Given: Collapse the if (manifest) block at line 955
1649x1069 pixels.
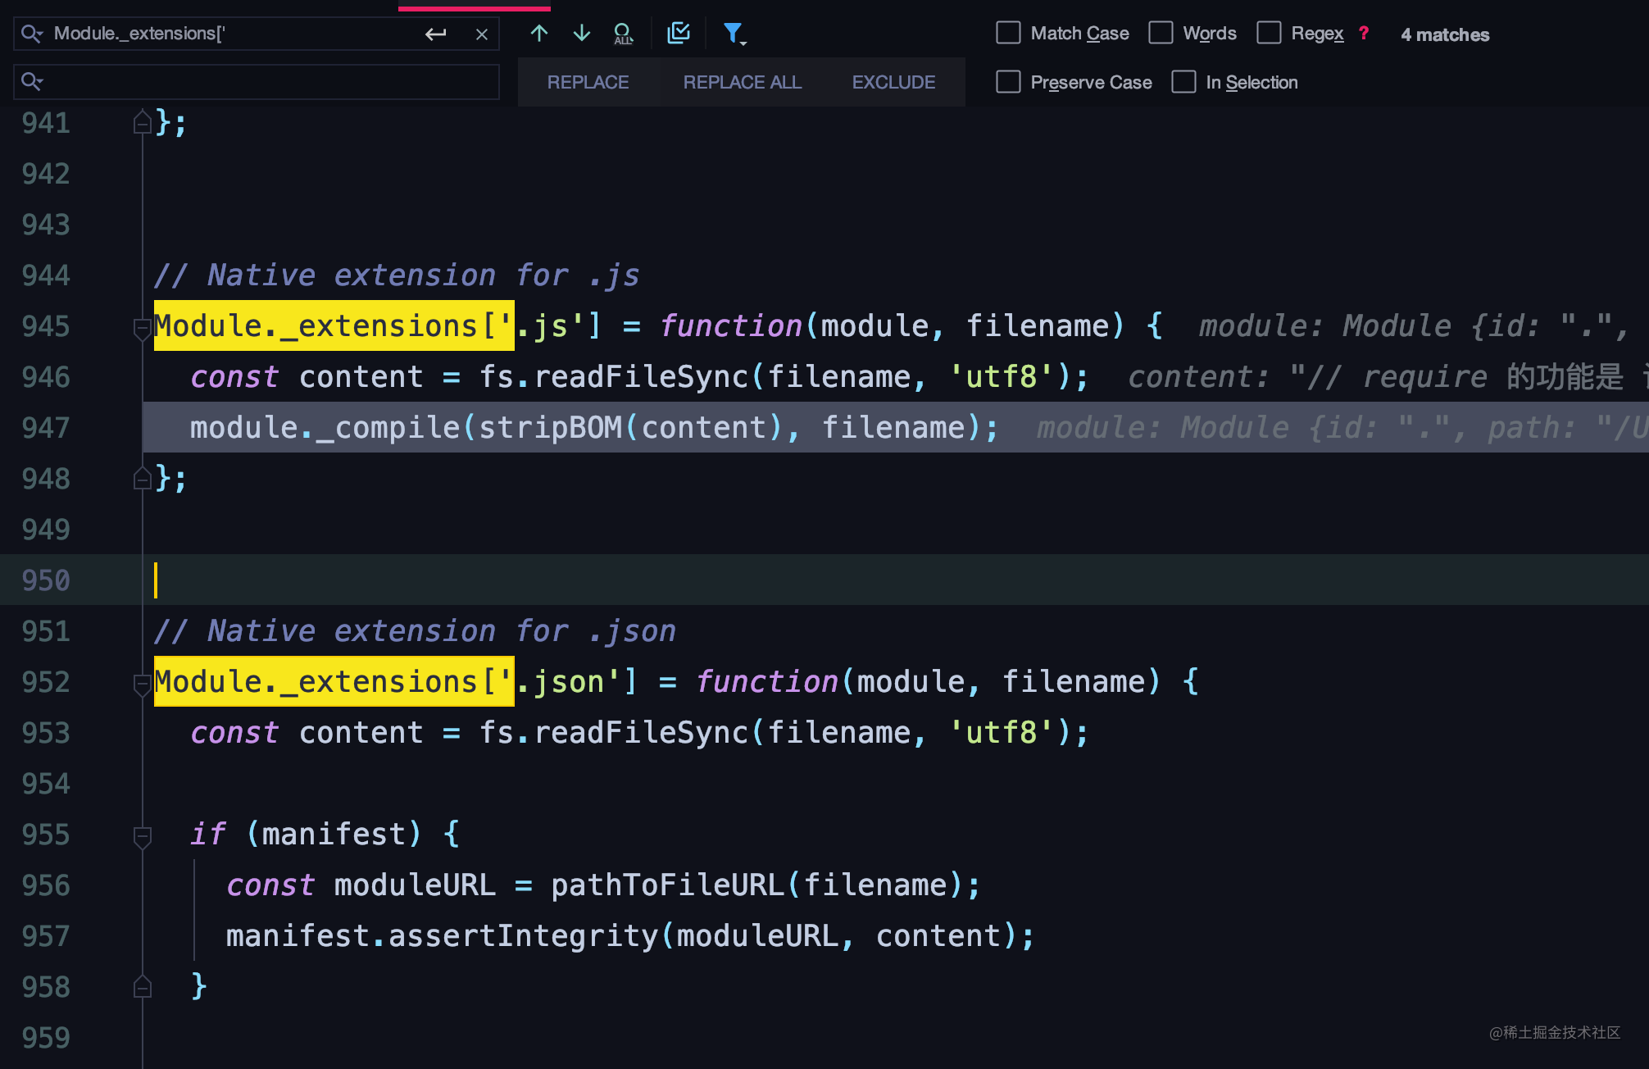Looking at the screenshot, I should 141,834.
